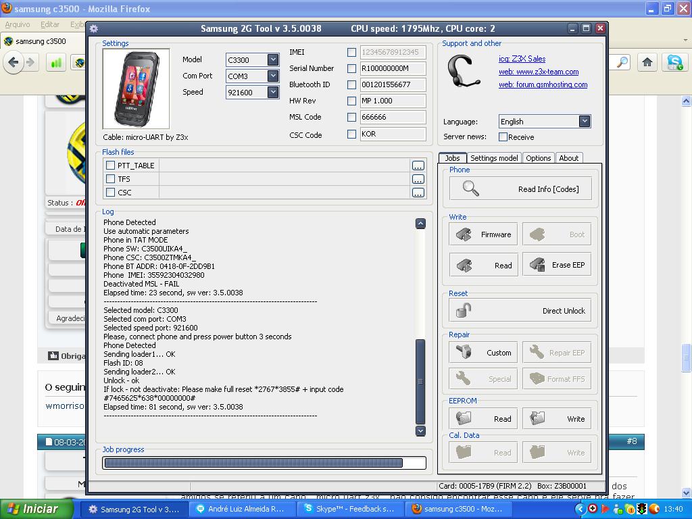Click the HW Rev field MP 1.000
Image resolution: width=692 pixels, height=519 pixels.
tap(393, 101)
